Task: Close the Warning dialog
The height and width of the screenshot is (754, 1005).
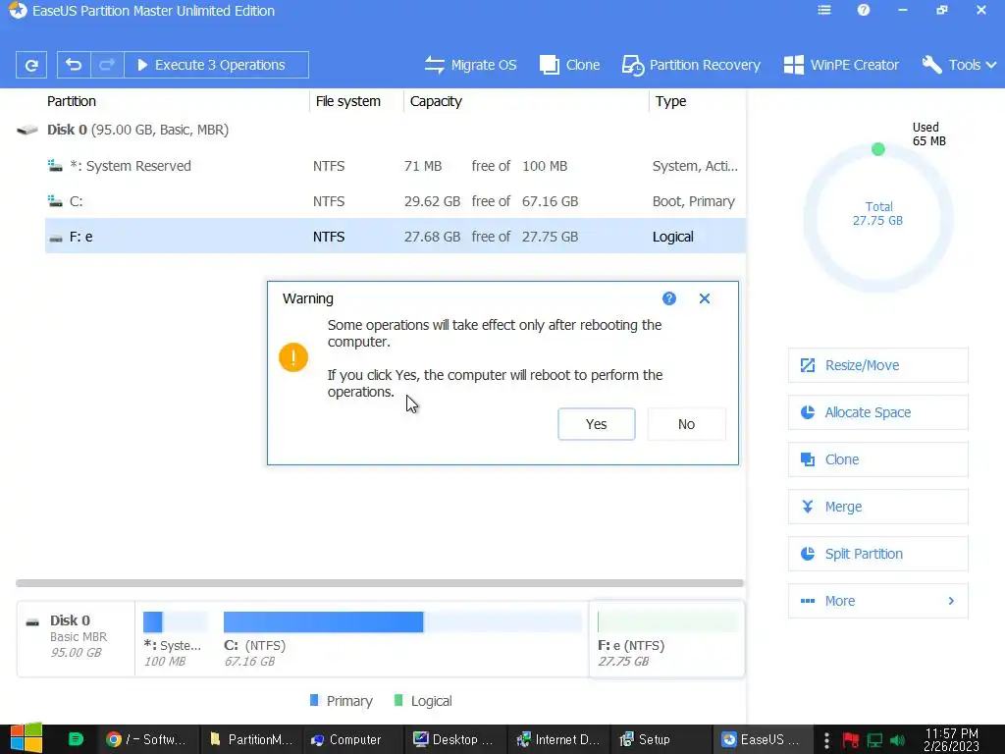Action: click(705, 298)
